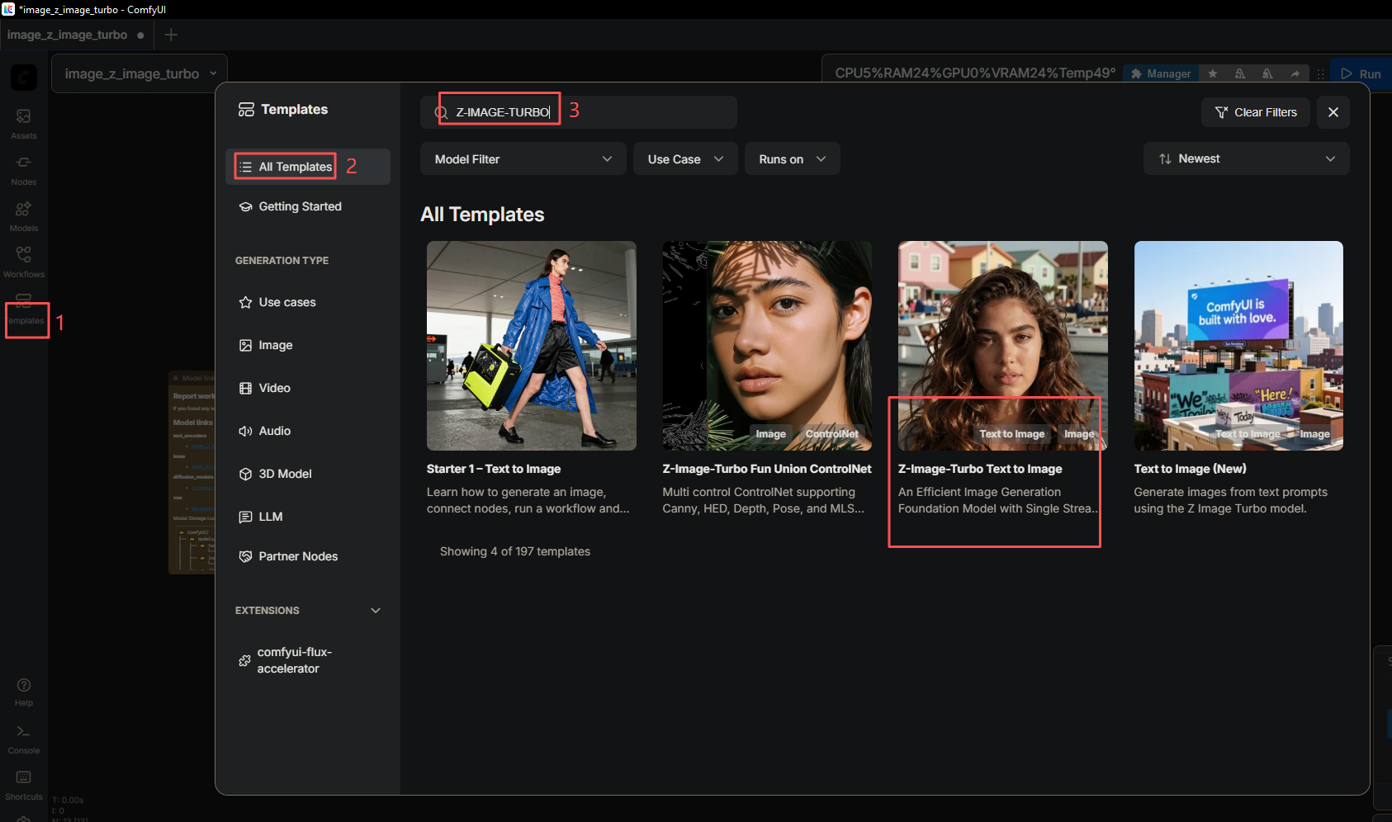The height and width of the screenshot is (822, 1392).
Task: Select the Video generation type
Action: click(x=308, y=388)
